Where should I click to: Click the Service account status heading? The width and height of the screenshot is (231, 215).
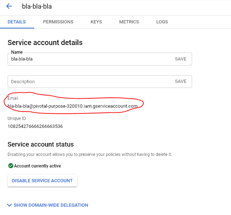pyautogui.click(x=41, y=144)
